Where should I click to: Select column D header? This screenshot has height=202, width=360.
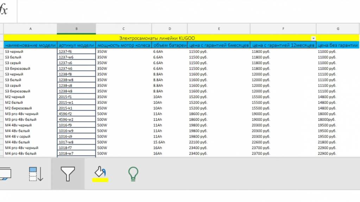[170, 29]
